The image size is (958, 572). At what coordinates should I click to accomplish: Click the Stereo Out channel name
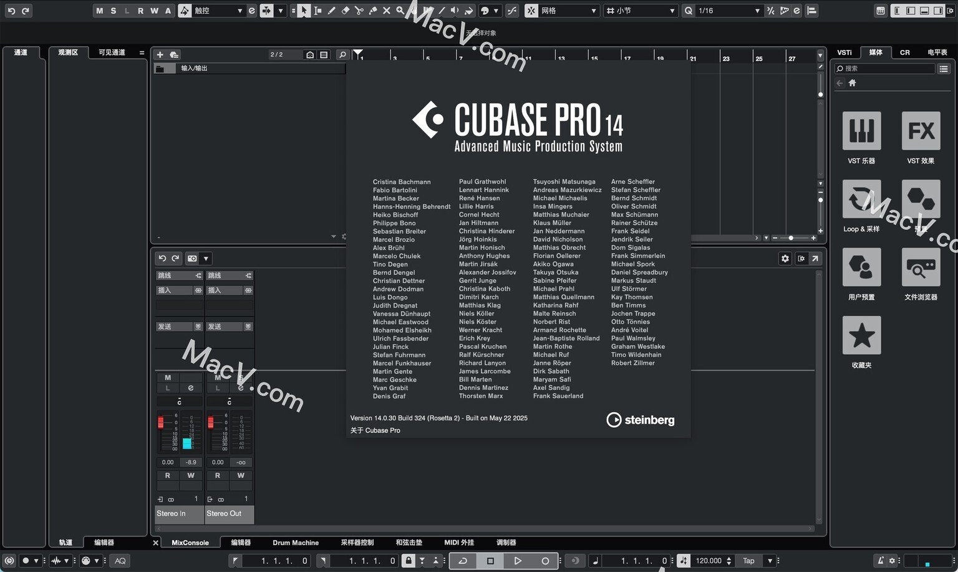pos(230,513)
